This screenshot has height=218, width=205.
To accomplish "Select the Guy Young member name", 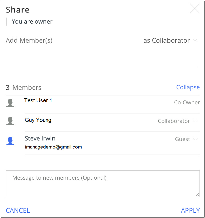I will click(x=38, y=120).
